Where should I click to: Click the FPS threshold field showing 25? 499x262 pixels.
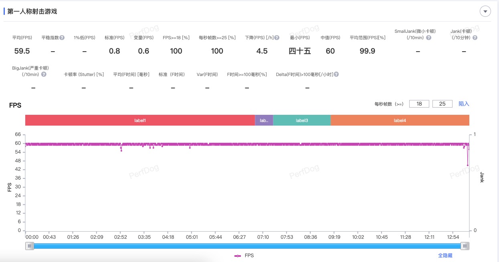point(442,104)
